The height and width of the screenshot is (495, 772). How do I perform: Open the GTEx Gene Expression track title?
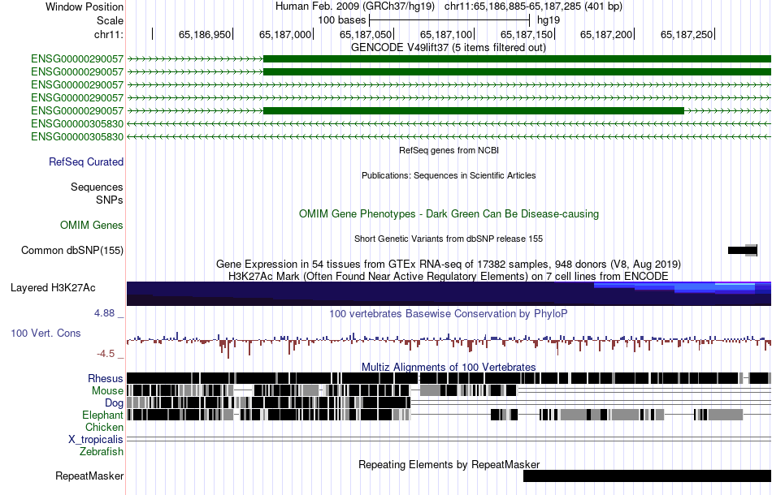tap(449, 264)
